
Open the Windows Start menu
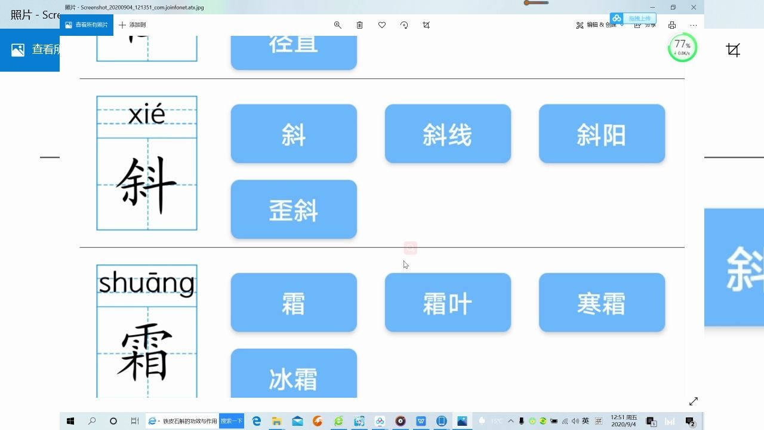click(x=70, y=421)
